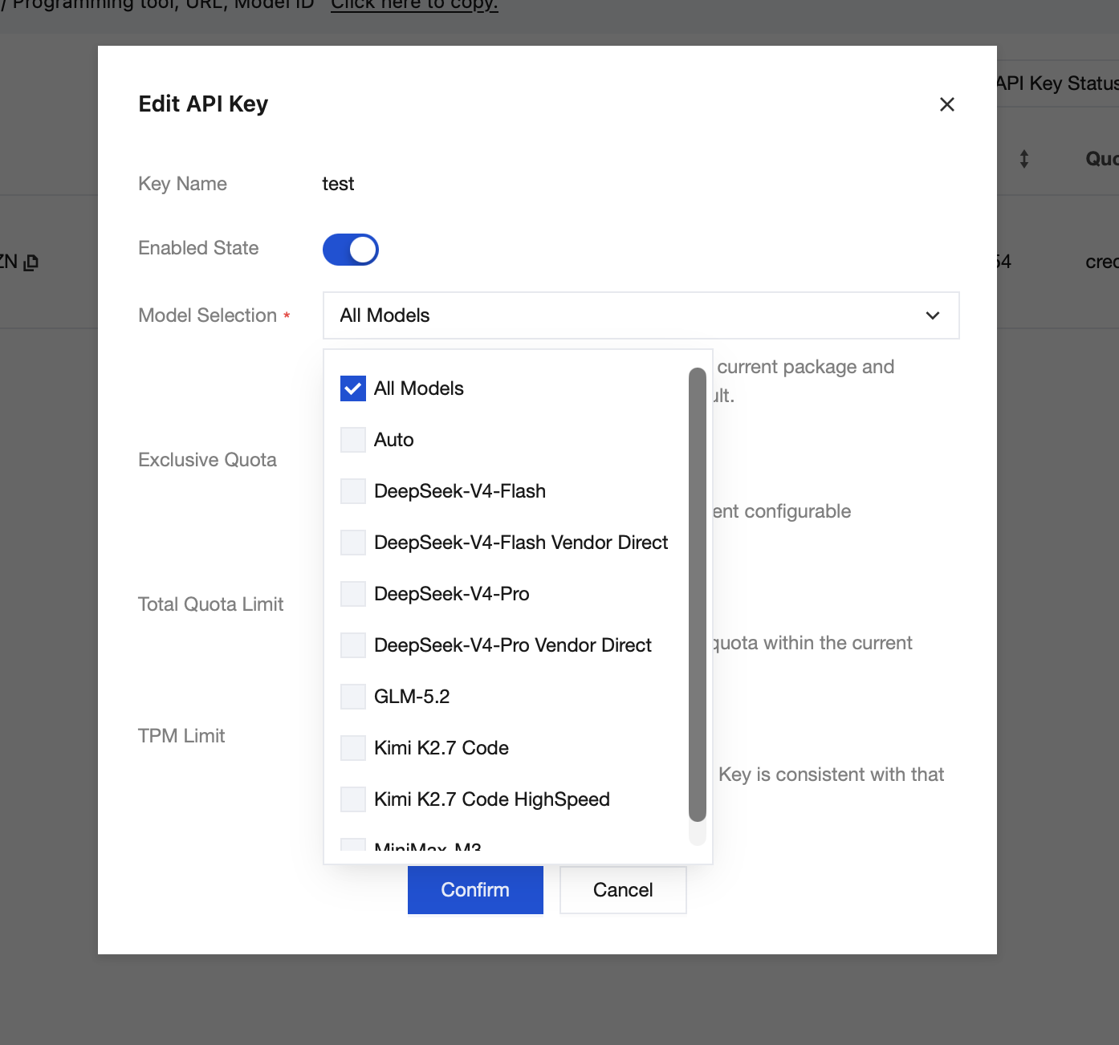Check DeepSeek-V4-Flash Vendor Direct checkbox
Image resolution: width=1119 pixels, height=1045 pixels.
click(x=353, y=543)
